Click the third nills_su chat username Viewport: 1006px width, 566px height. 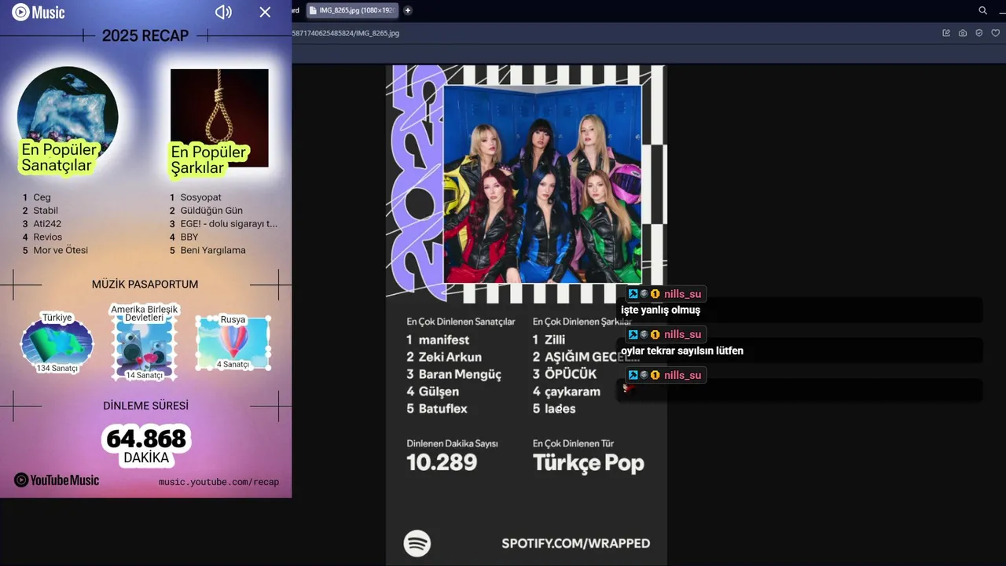pos(682,375)
